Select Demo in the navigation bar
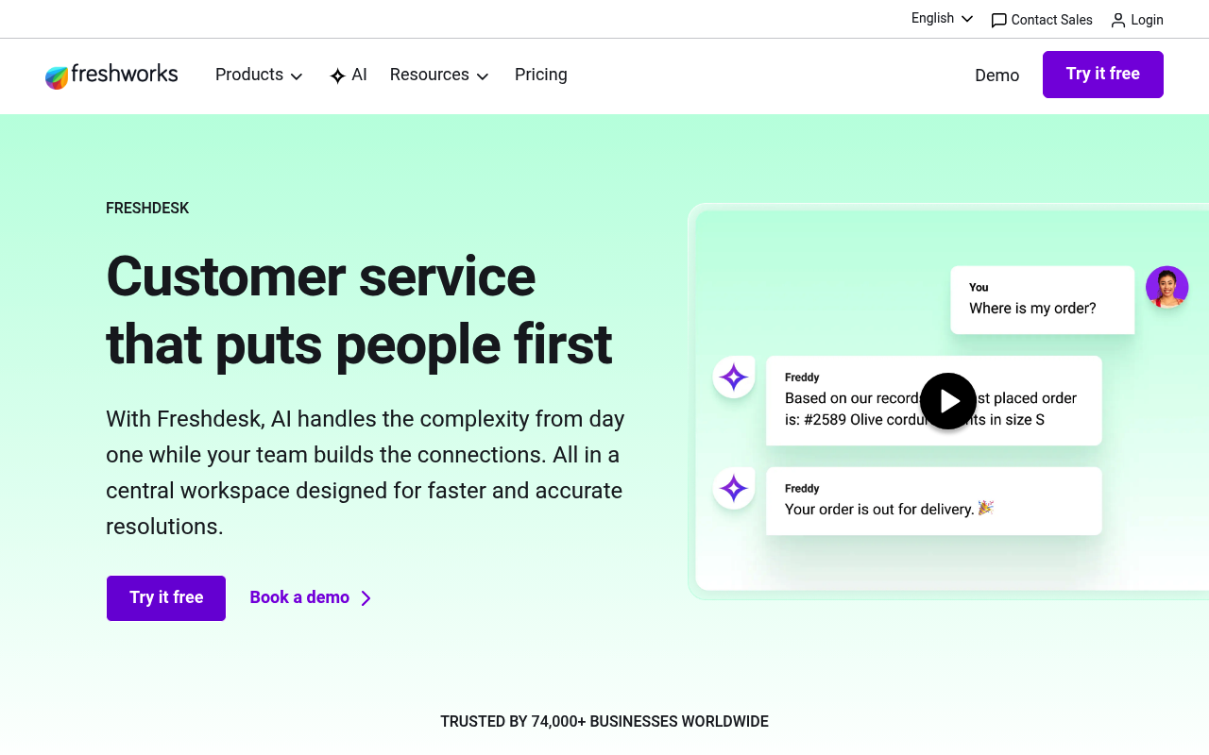The image size is (1209, 755). 996,75
